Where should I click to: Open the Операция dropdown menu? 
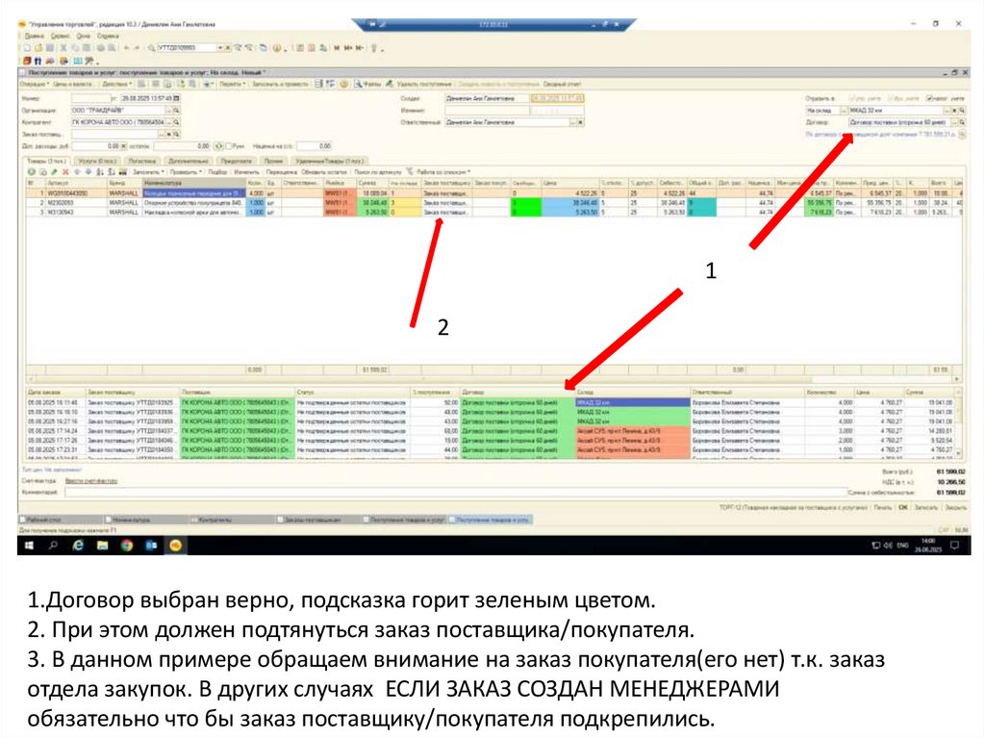[x=35, y=85]
